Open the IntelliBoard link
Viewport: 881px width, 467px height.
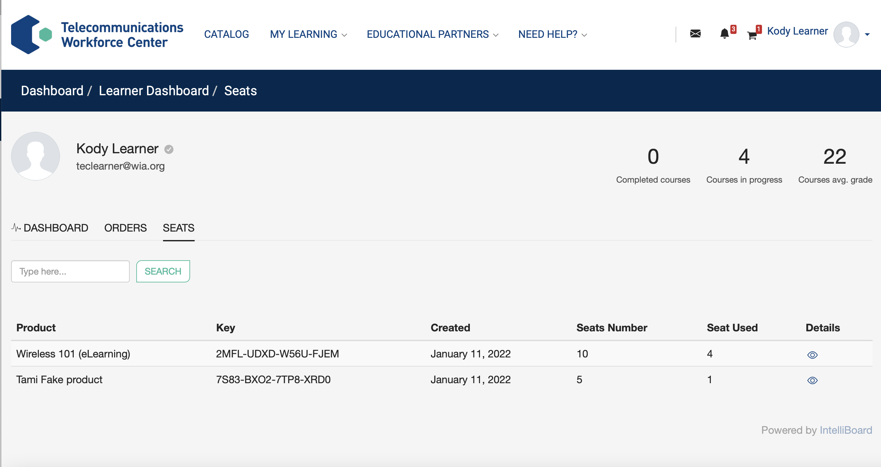point(845,430)
